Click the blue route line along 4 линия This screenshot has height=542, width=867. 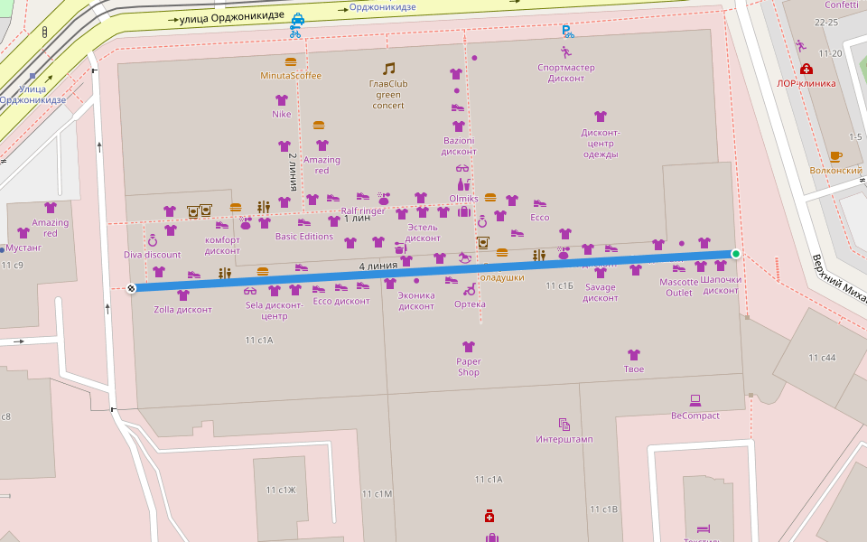(433, 271)
